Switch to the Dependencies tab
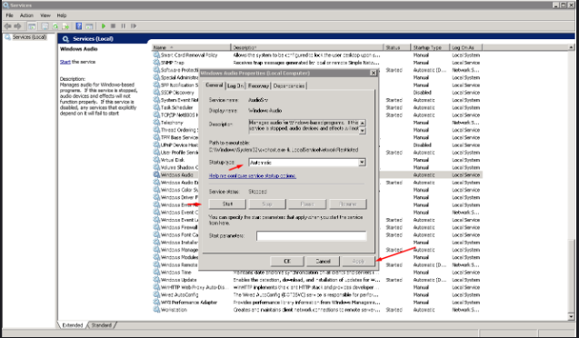Image resolution: width=579 pixels, height=338 pixels. coord(289,85)
